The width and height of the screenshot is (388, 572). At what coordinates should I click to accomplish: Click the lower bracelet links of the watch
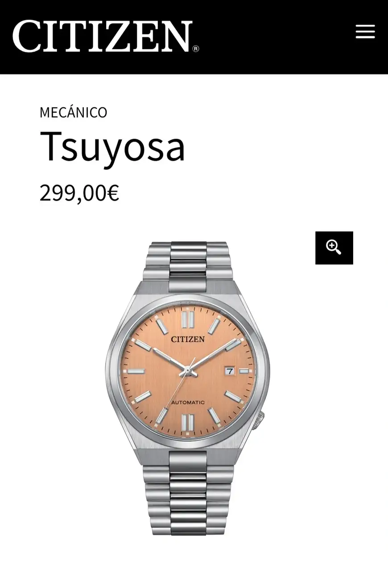tap(188, 492)
